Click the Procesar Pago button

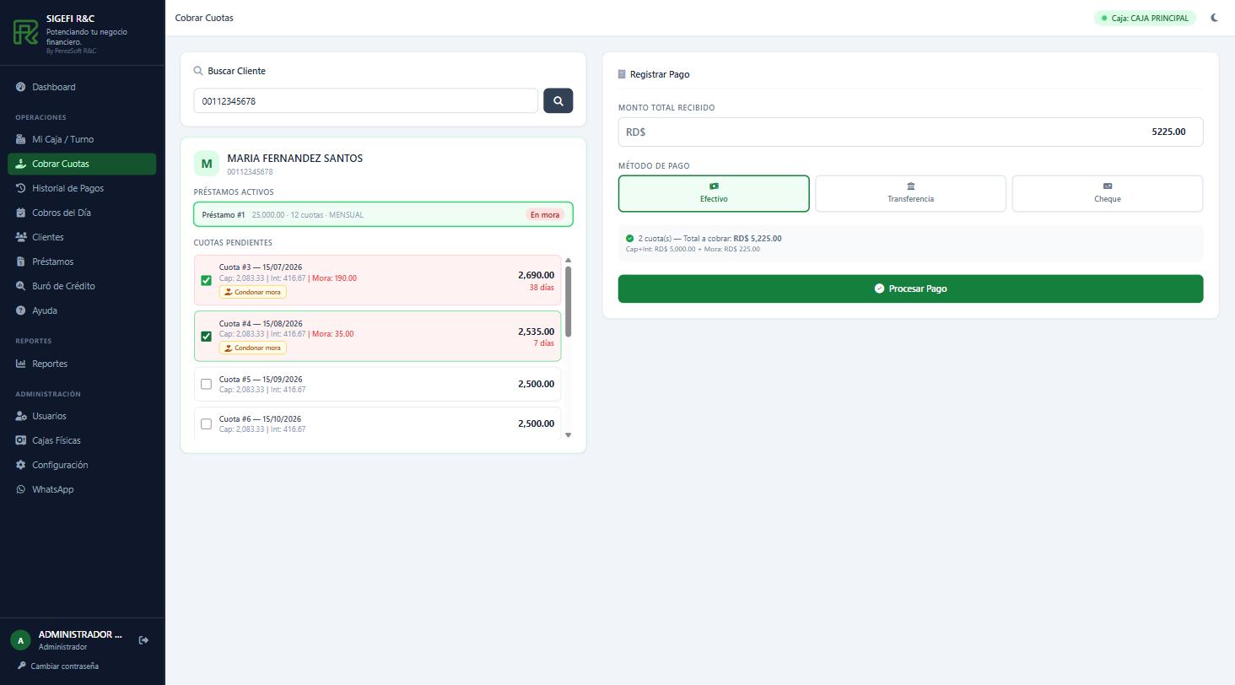pyautogui.click(x=910, y=289)
